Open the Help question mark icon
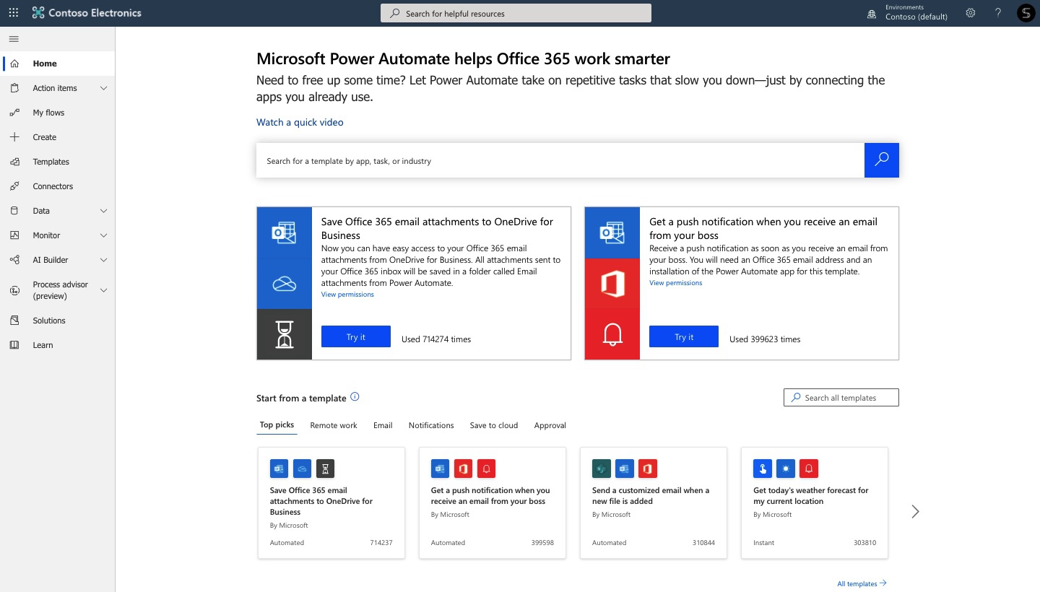 coord(998,13)
